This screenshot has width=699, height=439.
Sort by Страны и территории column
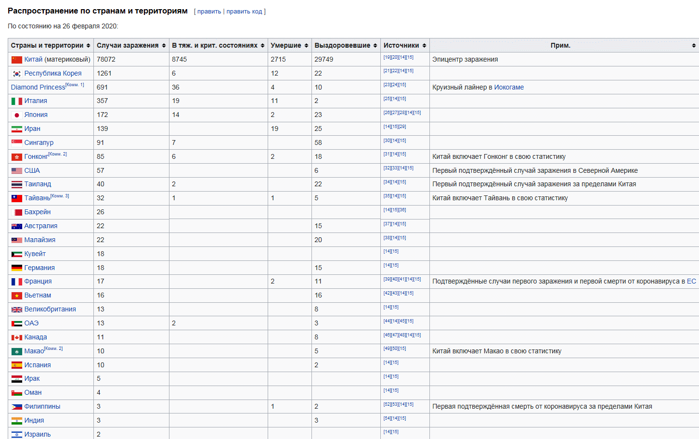(x=88, y=46)
